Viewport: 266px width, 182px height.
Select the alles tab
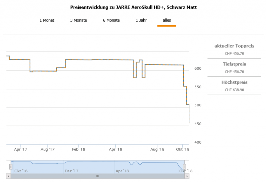167,20
